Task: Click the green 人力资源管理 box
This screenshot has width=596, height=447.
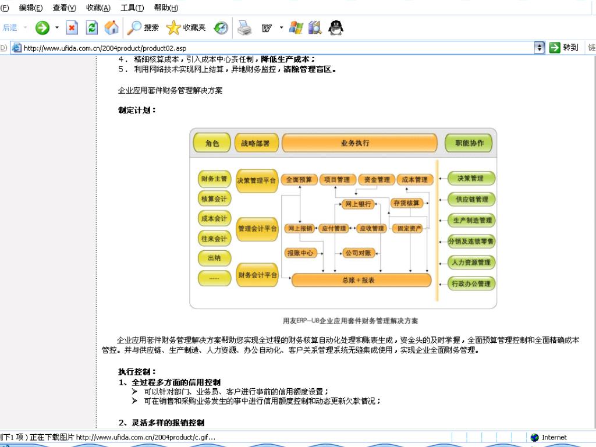Action: pyautogui.click(x=471, y=262)
